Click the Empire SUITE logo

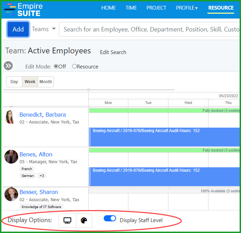tap(23, 10)
